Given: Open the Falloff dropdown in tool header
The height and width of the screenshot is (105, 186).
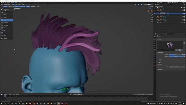Looking at the screenshot, I should coord(38,6).
